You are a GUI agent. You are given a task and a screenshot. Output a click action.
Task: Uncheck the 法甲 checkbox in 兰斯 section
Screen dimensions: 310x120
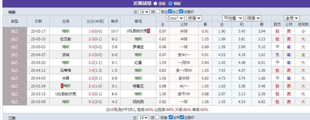click(171, 117)
